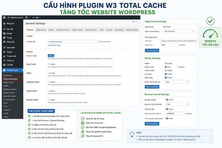Enable the Object Cache checkbox
This screenshot has height=148, width=222.
[49, 91]
